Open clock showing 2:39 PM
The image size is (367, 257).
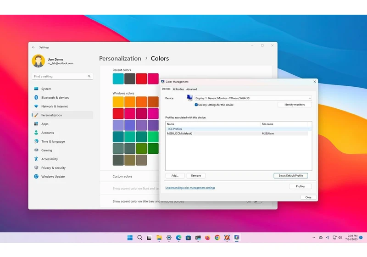(352, 237)
